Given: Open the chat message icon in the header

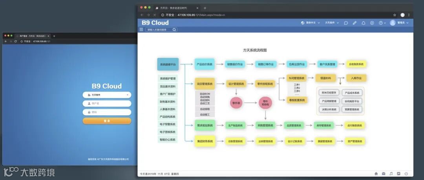Looking at the screenshot, I should click(346, 23).
